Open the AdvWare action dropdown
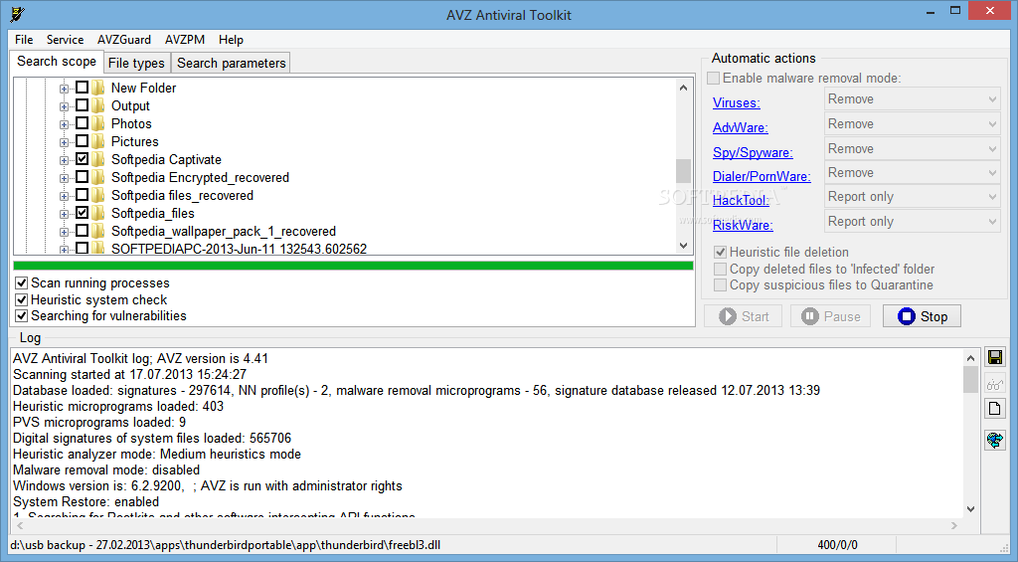This screenshot has width=1018, height=562. click(913, 124)
